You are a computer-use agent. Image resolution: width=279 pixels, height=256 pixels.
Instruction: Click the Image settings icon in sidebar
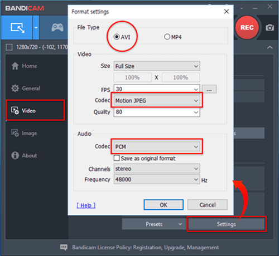click(x=15, y=133)
